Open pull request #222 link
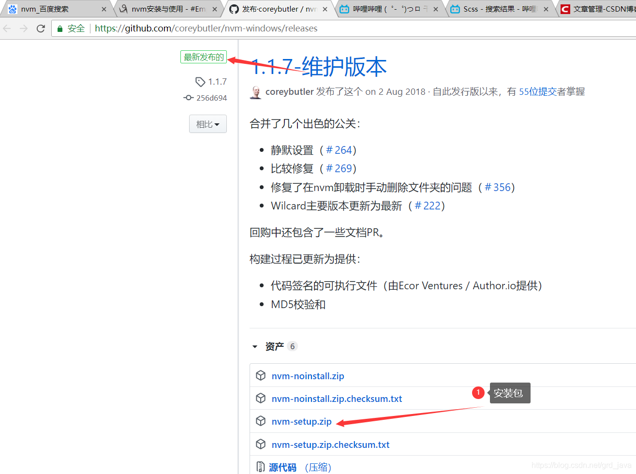The width and height of the screenshot is (636, 474). [x=428, y=206]
